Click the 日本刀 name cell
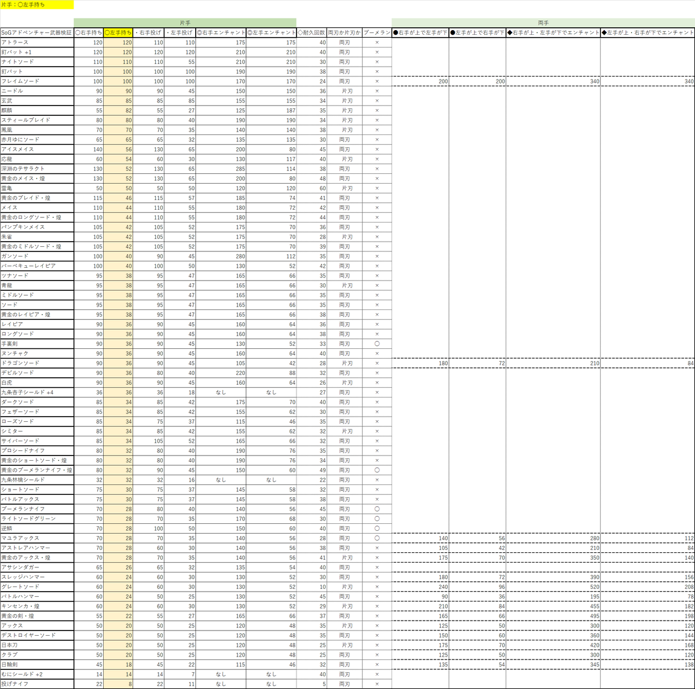Image resolution: width=695 pixels, height=689 pixels. pyautogui.click(x=37, y=645)
